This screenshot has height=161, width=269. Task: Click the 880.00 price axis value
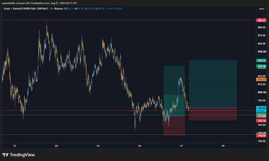tap(261, 27)
